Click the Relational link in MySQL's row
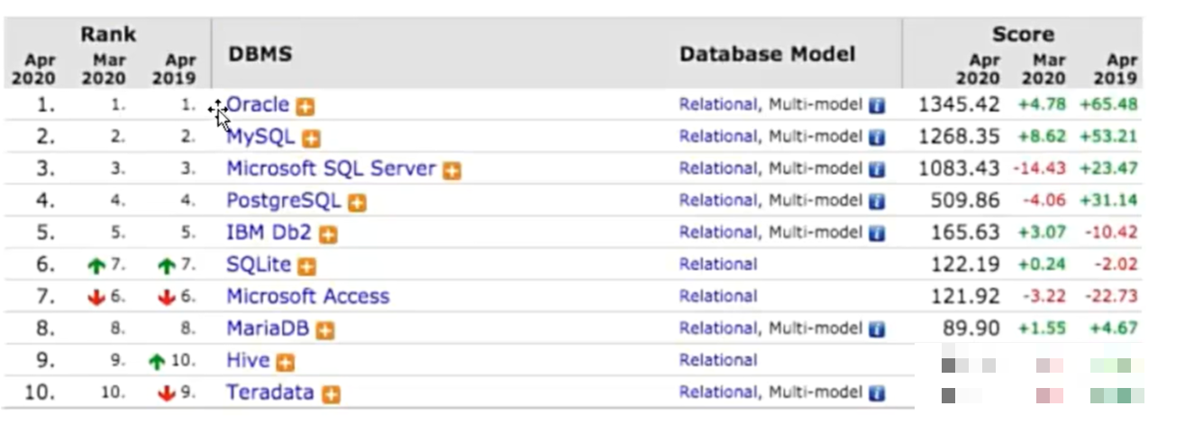Screen dimensions: 1185x433 tap(718, 137)
